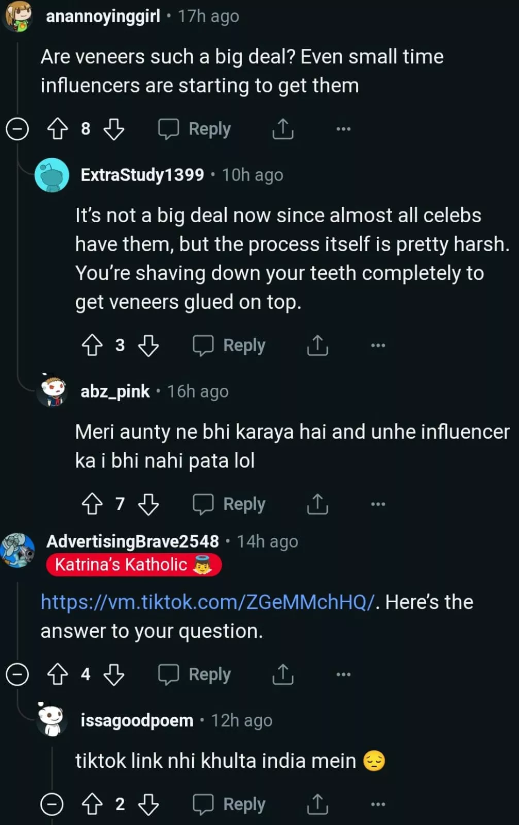This screenshot has width=519, height=825.
Task: Upvote issagoodpoem's tiktok comment
Action: [92, 804]
